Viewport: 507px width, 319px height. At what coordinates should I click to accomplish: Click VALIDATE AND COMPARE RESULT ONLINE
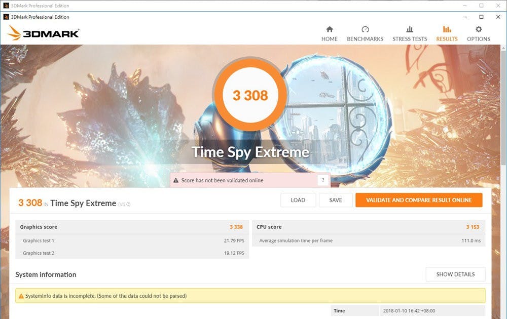coord(419,200)
